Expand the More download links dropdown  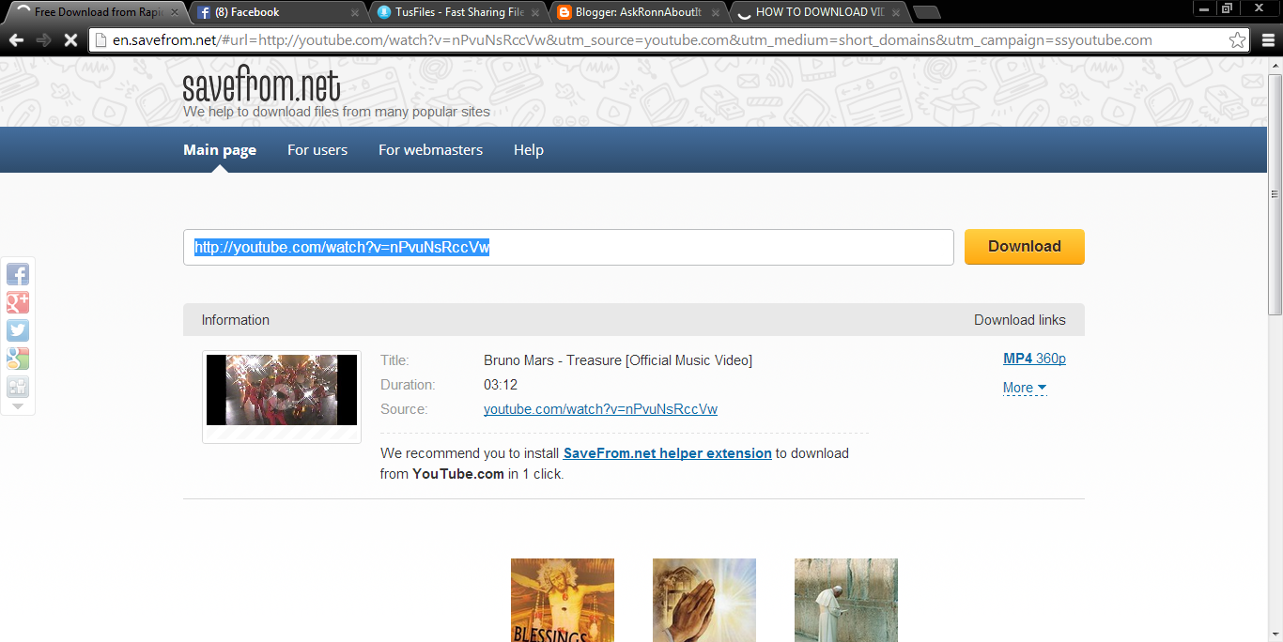[x=1024, y=388]
